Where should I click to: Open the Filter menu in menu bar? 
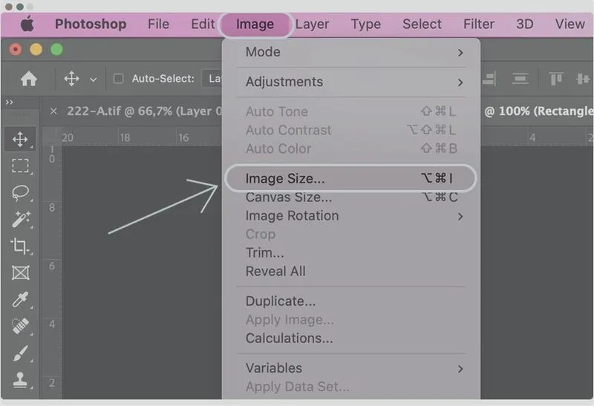coord(479,24)
